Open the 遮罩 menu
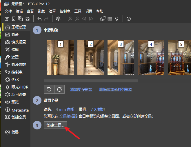Screen dimensions: 191x147 (52, 11)
